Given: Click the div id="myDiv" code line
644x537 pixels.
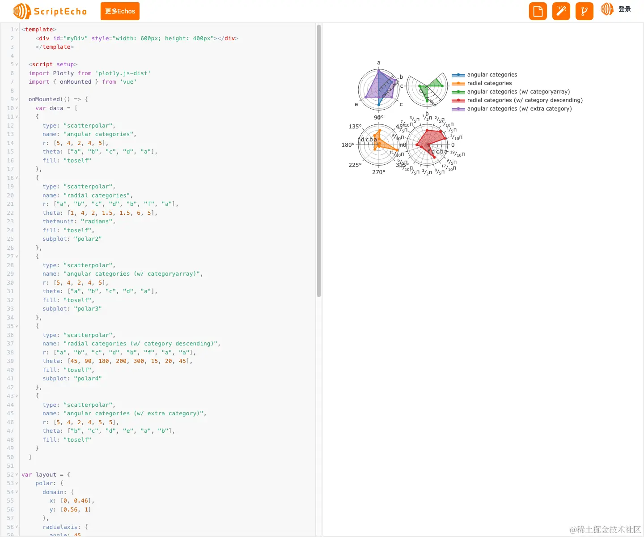Looking at the screenshot, I should click(x=137, y=38).
